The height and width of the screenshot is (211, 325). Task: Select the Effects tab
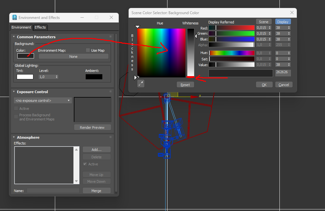click(x=40, y=27)
